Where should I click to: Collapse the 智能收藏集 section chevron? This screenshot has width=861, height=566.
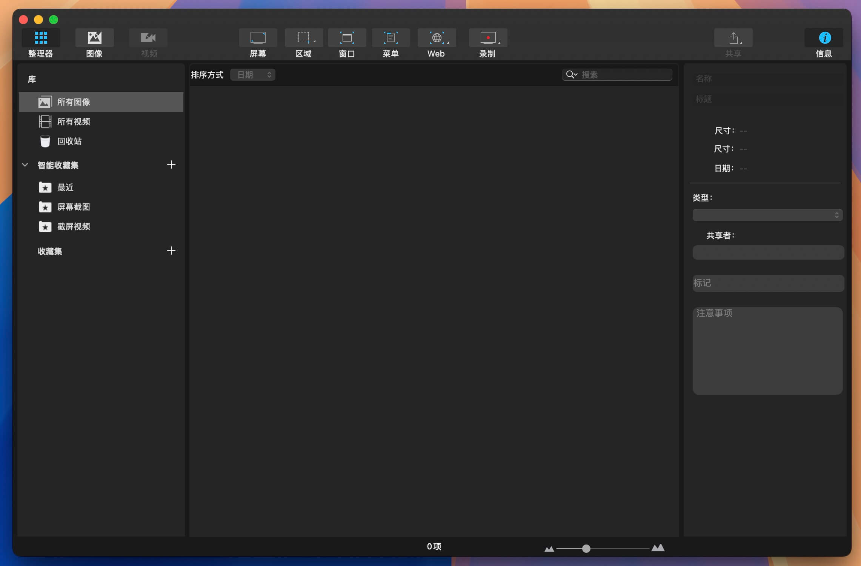point(25,165)
